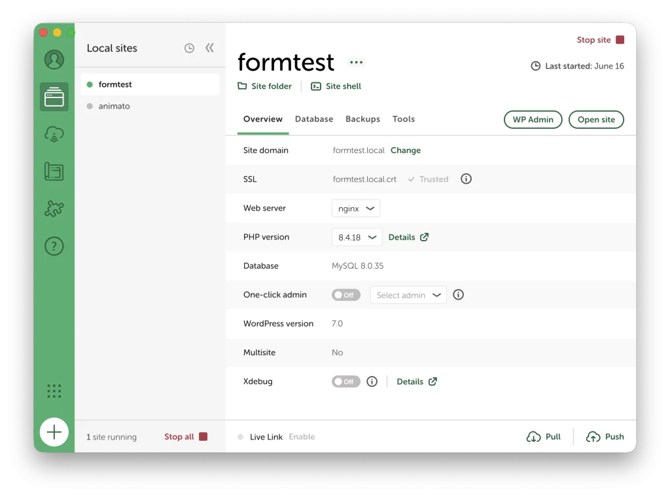Open PHP version Details link
670x497 pixels.
pyautogui.click(x=408, y=237)
